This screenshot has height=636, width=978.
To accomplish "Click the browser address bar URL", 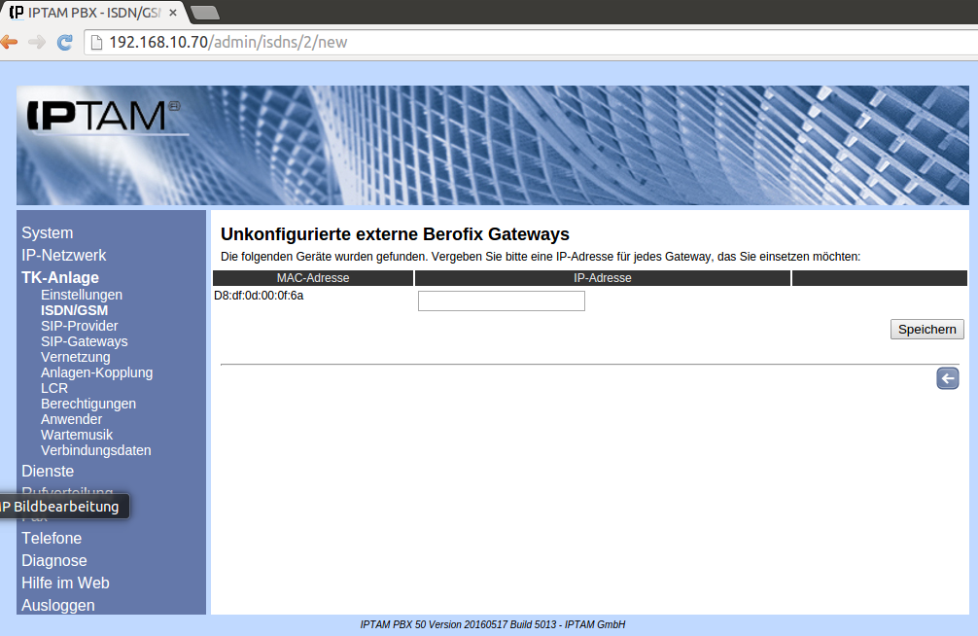I will [227, 42].
